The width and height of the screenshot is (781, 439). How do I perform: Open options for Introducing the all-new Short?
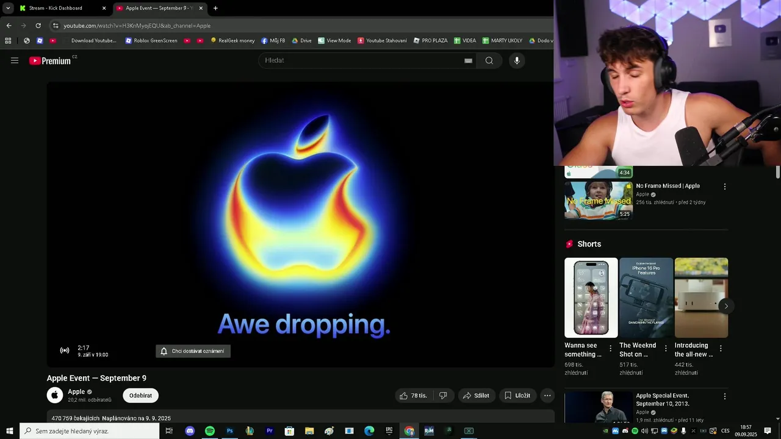point(721,349)
